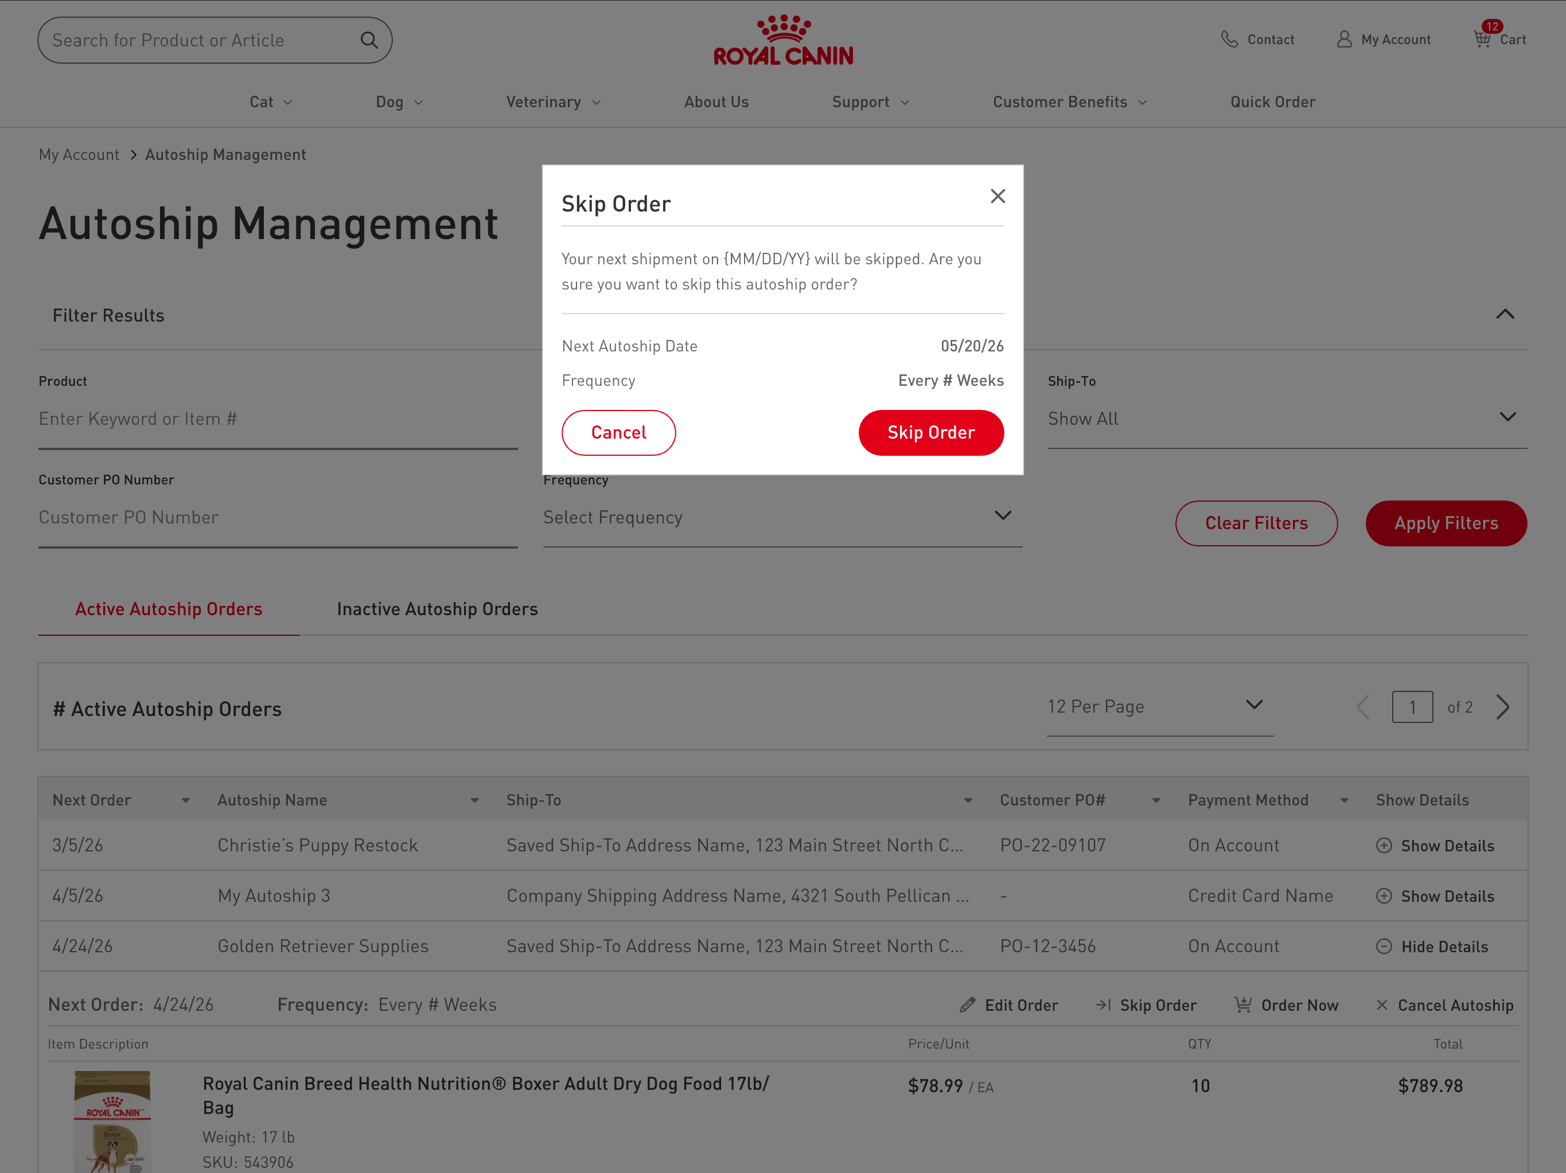The height and width of the screenshot is (1173, 1566).
Task: Go to next page arrow
Action: pyautogui.click(x=1502, y=707)
